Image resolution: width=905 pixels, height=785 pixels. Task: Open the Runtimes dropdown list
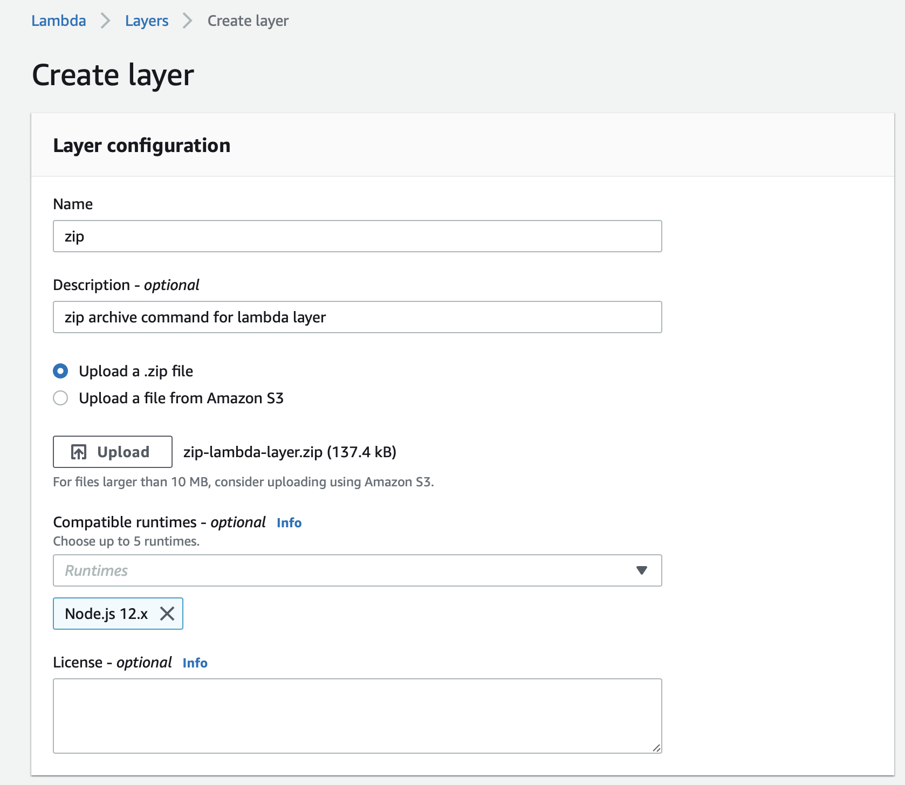[x=345, y=570]
